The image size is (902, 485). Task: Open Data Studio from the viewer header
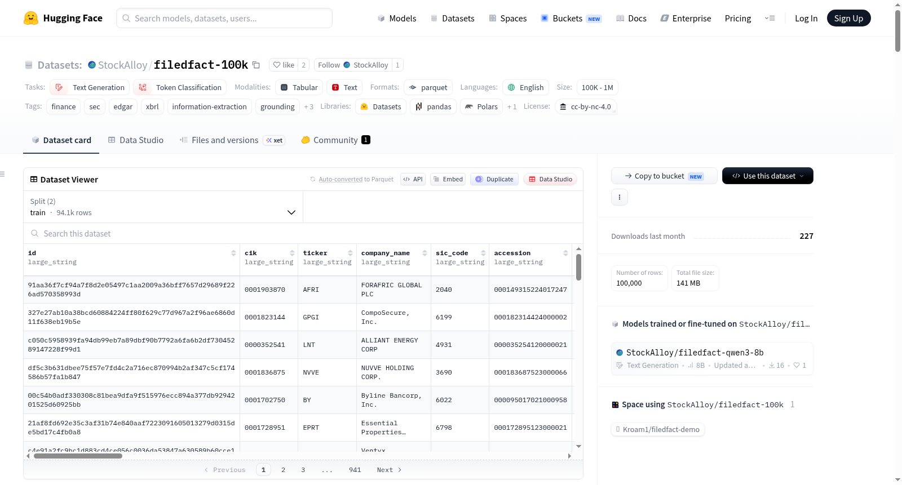click(550, 179)
